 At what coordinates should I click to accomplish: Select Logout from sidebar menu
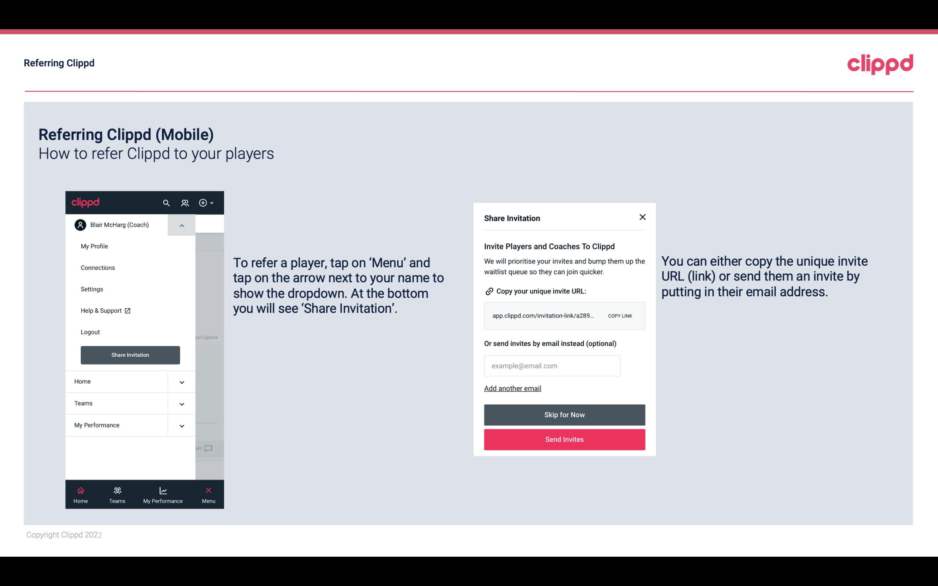90,332
